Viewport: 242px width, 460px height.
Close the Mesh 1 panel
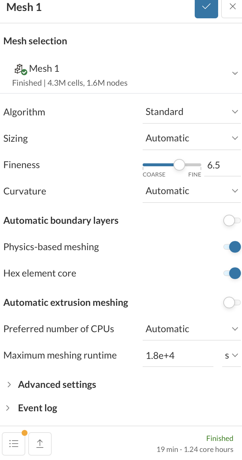coord(232,7)
